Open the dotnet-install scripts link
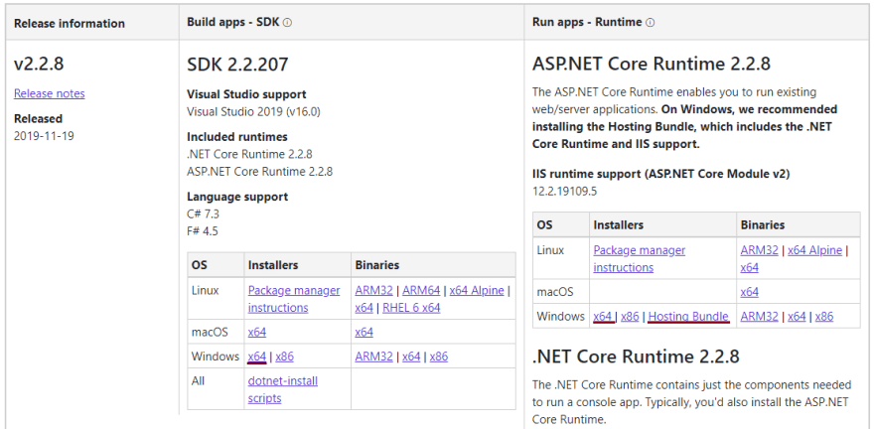This screenshot has width=874, height=429. point(283,389)
